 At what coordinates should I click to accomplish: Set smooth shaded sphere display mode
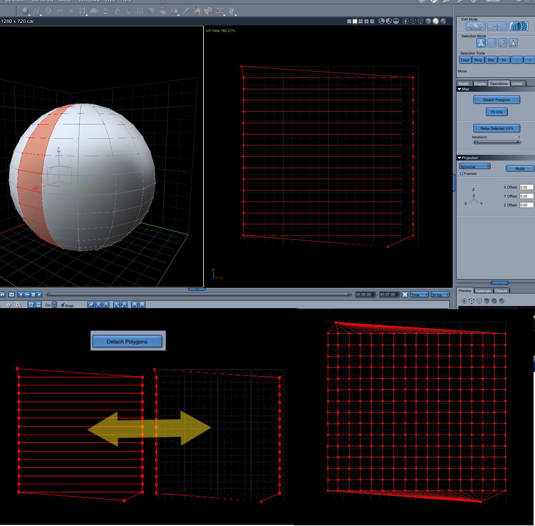pyautogui.click(x=436, y=21)
